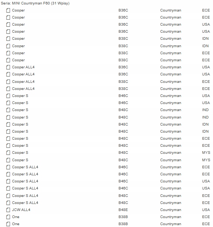The height and width of the screenshot is (227, 213).
Task: Open first Cooper B38C IDN entry name
Action: [x=18, y=39]
